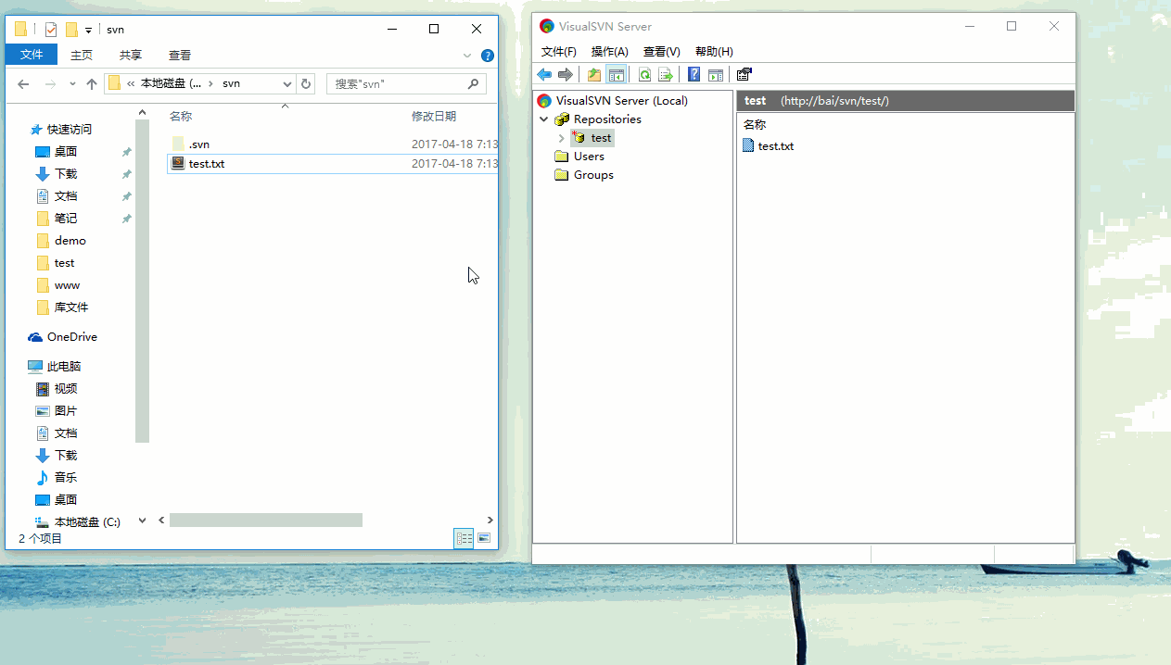The height and width of the screenshot is (665, 1171).
Task: Switch Explorer to large icons view
Action: click(x=484, y=538)
